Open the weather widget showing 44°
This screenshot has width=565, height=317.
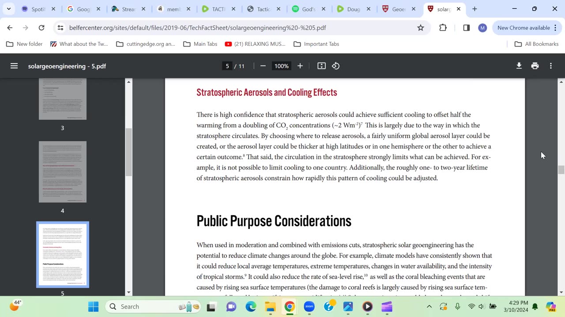(15, 306)
